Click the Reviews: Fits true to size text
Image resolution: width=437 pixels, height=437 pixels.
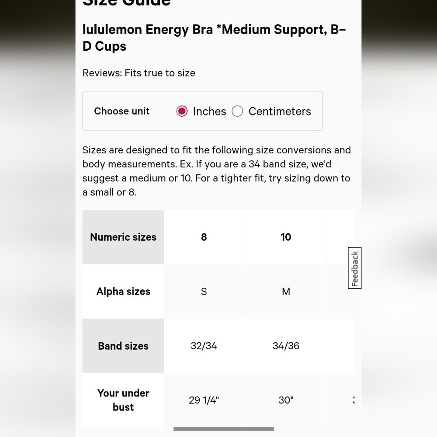pos(139,73)
